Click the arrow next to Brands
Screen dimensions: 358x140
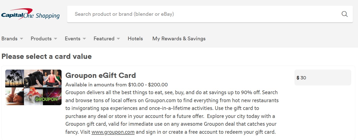[22, 39]
